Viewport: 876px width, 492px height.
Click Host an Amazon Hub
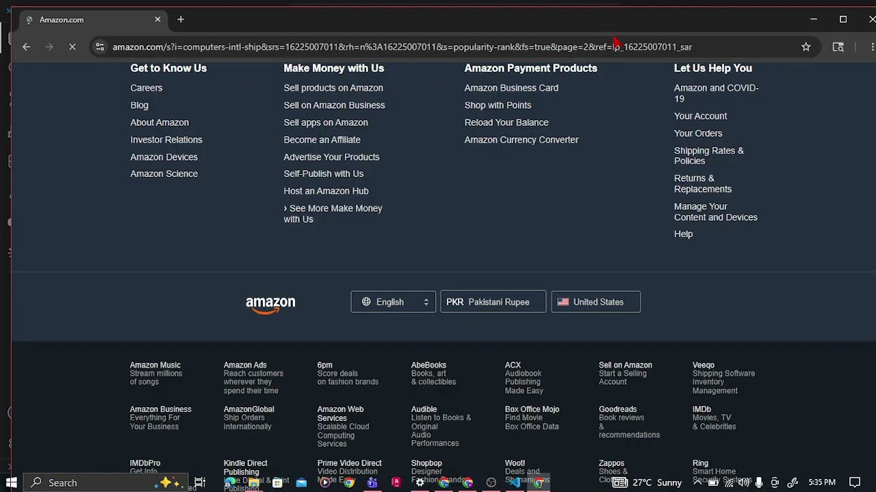pyautogui.click(x=326, y=191)
